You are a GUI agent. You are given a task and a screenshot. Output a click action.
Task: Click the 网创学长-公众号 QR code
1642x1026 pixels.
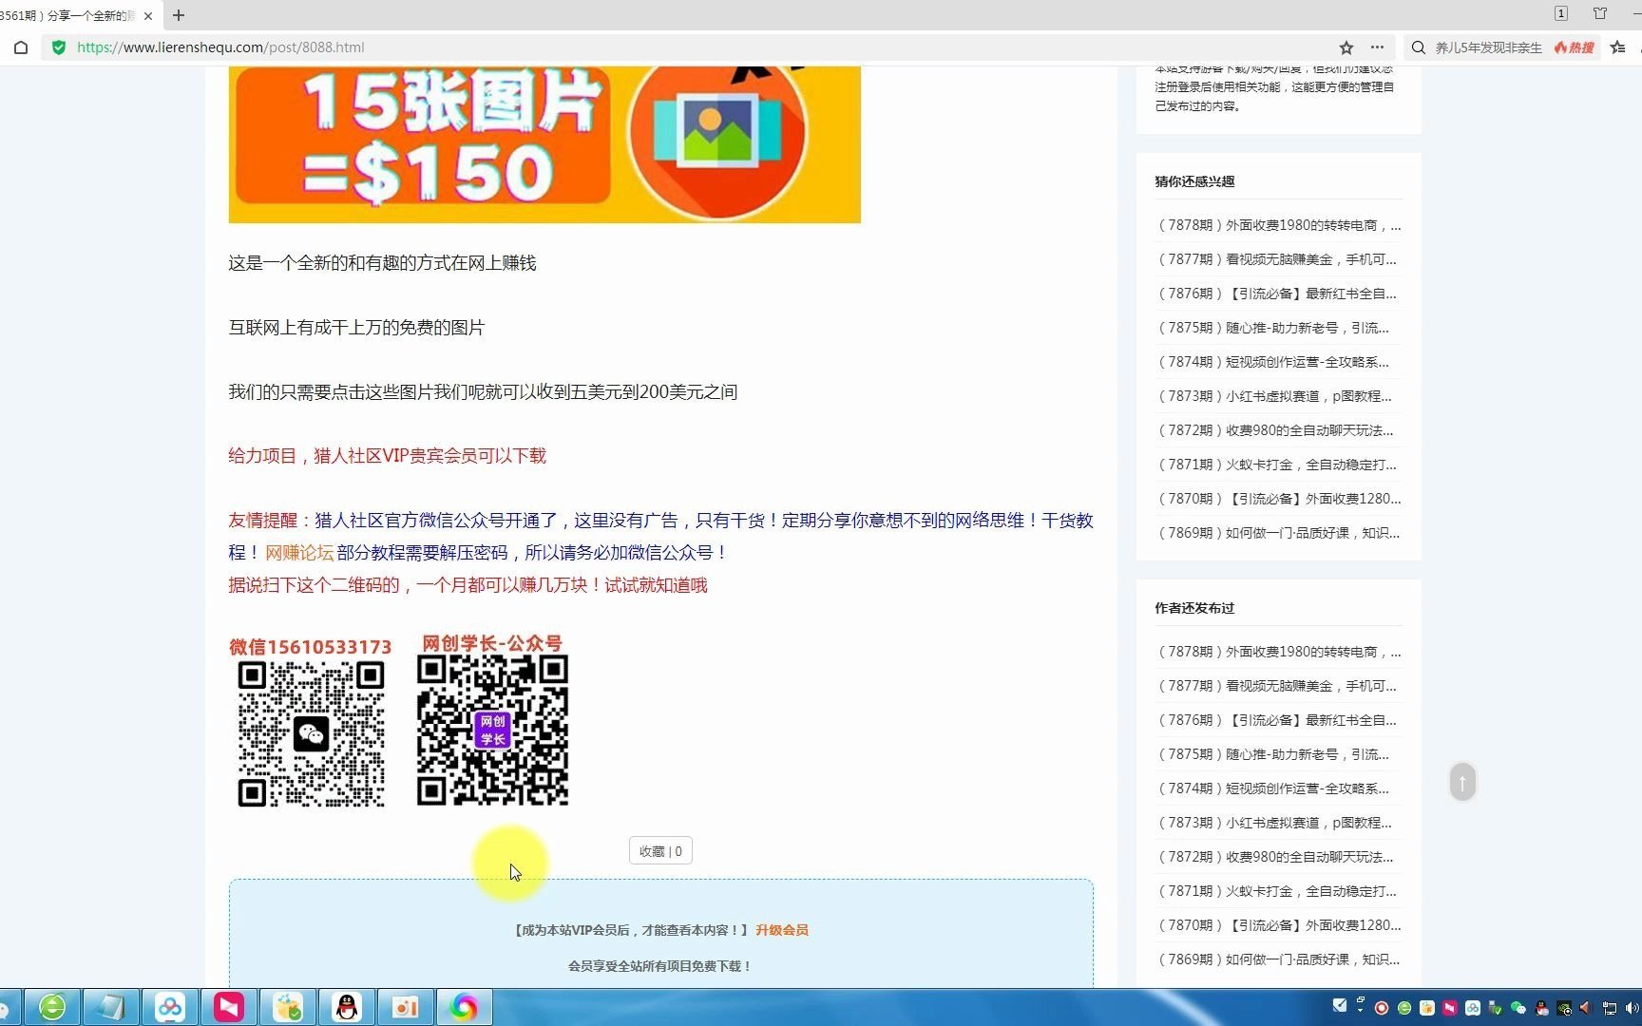click(x=492, y=730)
